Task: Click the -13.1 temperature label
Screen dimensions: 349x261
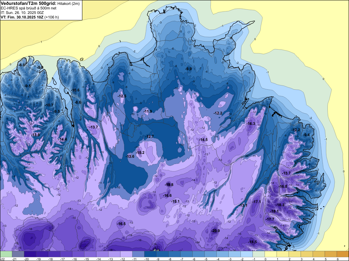Action: point(243,206)
